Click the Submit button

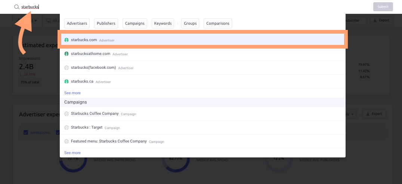click(383, 7)
